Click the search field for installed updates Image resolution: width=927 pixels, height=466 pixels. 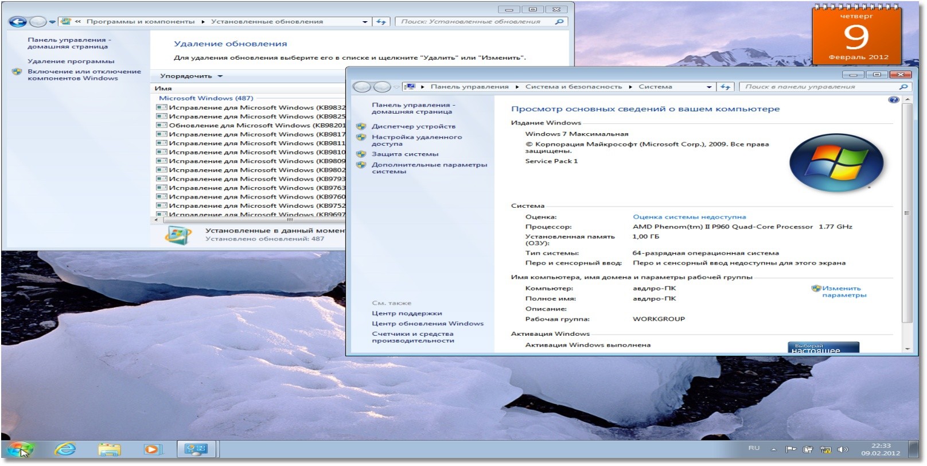474,22
